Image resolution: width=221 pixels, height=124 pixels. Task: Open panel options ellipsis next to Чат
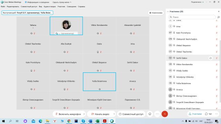pyautogui.click(x=217, y=114)
